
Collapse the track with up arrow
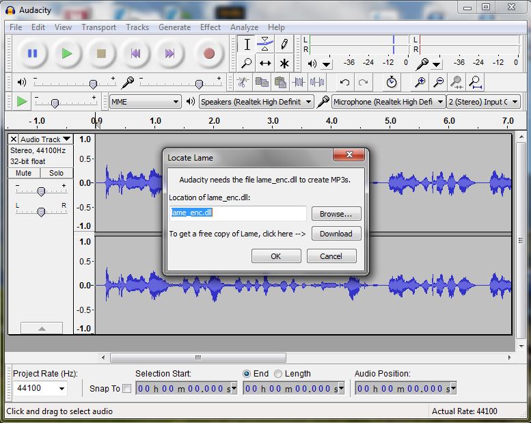42,328
